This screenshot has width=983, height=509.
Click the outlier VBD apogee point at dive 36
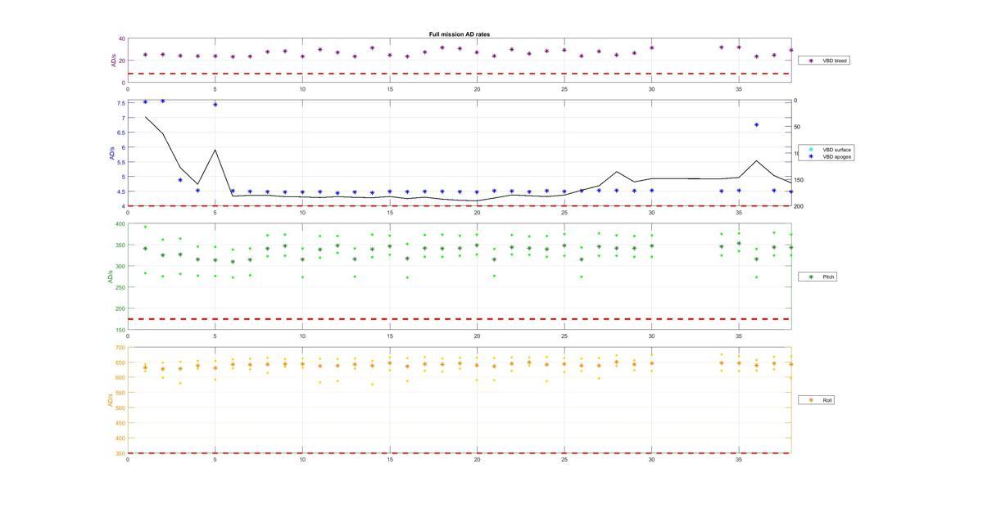point(756,124)
